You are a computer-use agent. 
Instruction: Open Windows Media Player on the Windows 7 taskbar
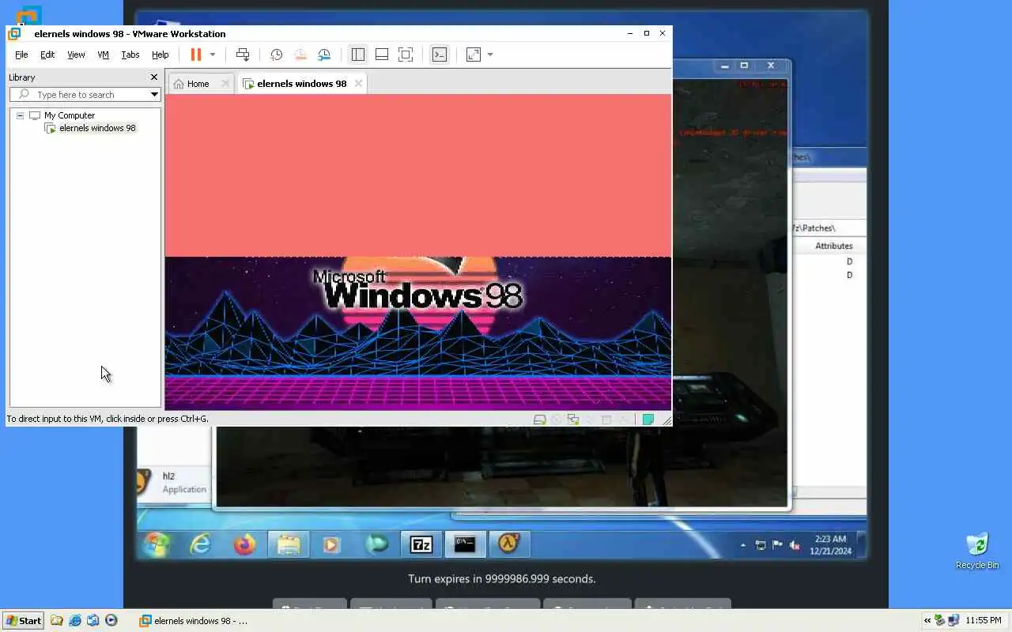331,544
